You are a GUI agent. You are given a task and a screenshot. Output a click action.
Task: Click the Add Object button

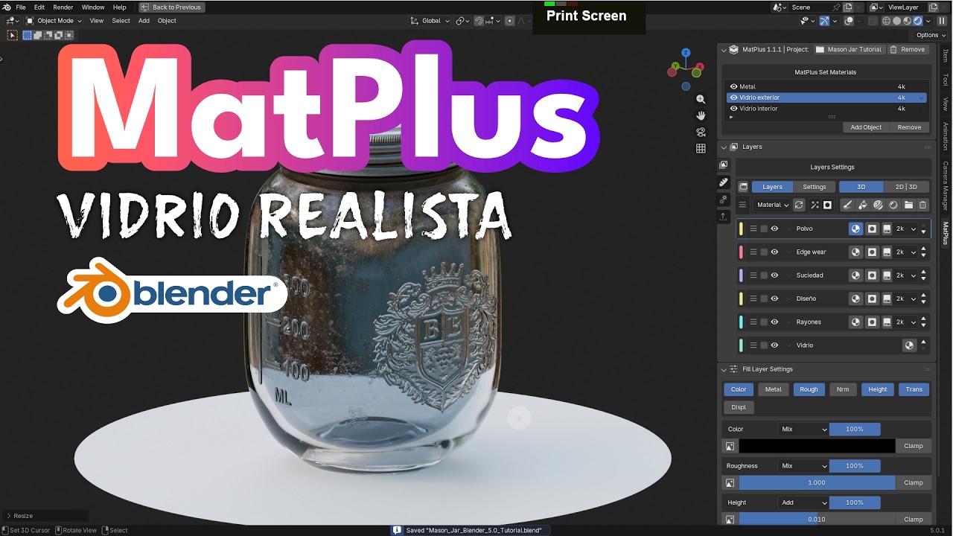pos(866,127)
